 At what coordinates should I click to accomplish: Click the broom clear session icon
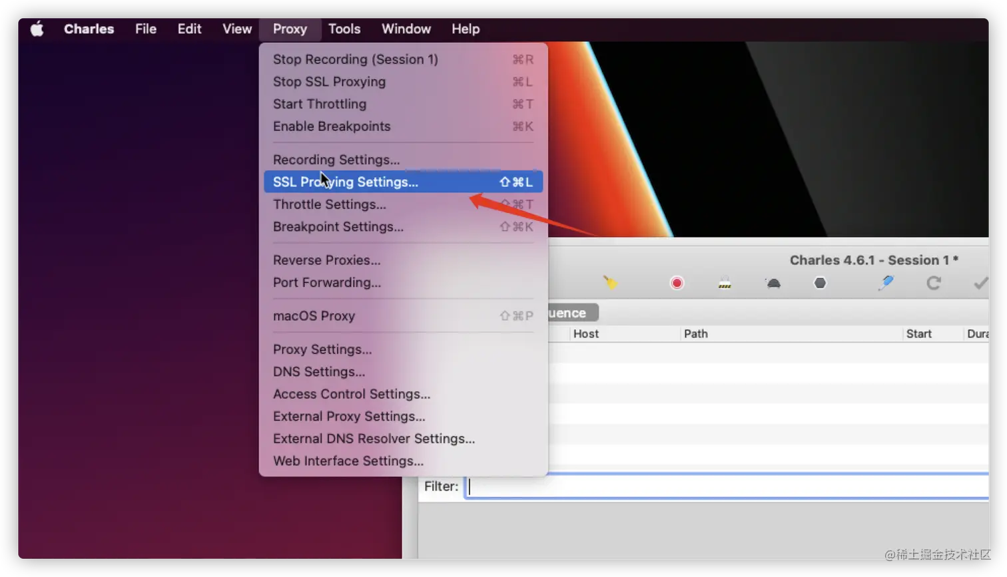[610, 283]
